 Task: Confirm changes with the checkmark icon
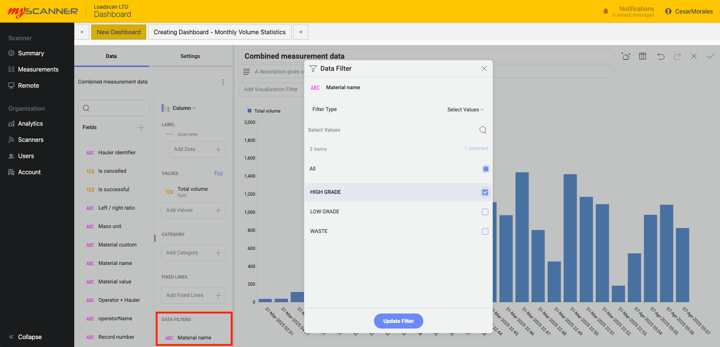coord(711,56)
